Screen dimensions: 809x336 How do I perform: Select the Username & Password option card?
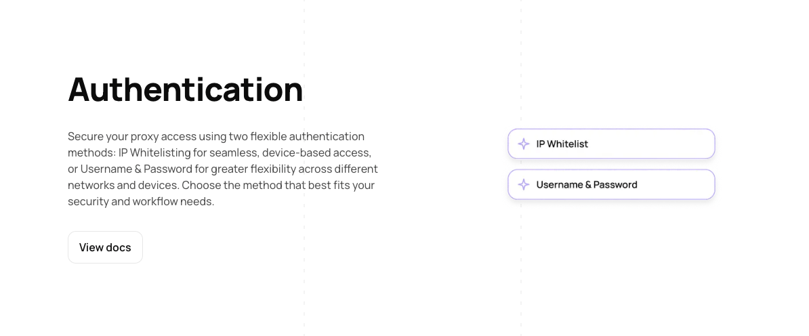coord(611,185)
